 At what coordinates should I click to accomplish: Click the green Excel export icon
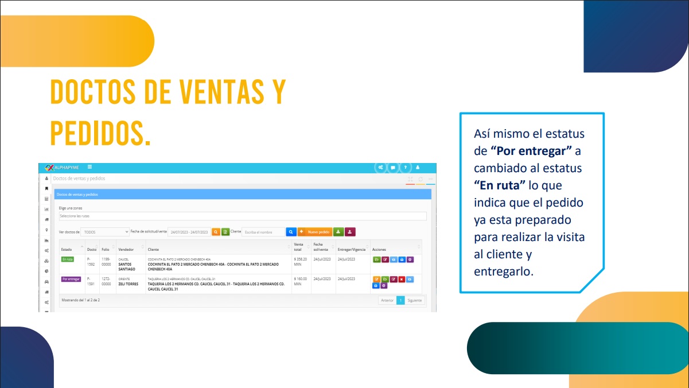click(225, 232)
